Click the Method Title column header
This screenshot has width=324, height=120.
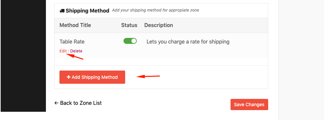click(75, 25)
